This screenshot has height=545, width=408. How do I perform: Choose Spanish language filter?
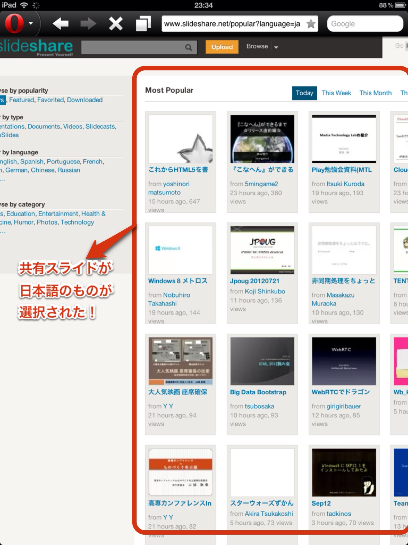pyautogui.click(x=32, y=162)
